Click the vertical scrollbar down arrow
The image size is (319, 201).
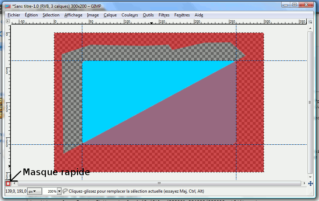coord(310,177)
